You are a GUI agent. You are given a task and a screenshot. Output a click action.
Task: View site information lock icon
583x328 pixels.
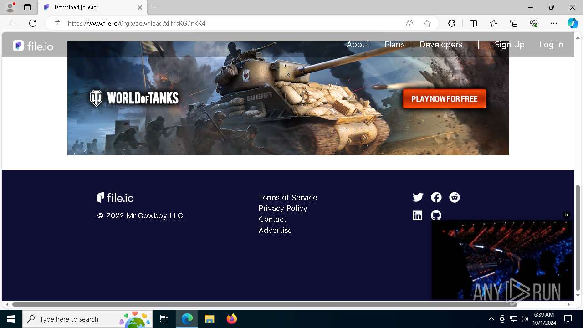[x=57, y=23]
